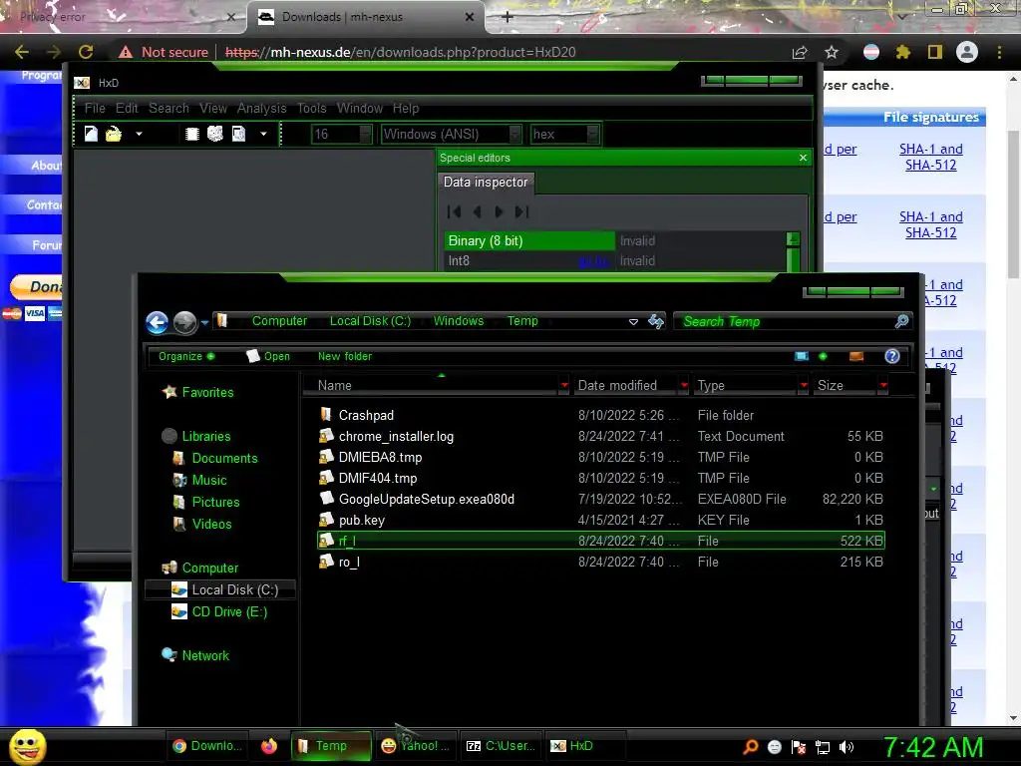Click the Open disk icon in HxD toolbar
1021x766 pixels.
pos(215,135)
